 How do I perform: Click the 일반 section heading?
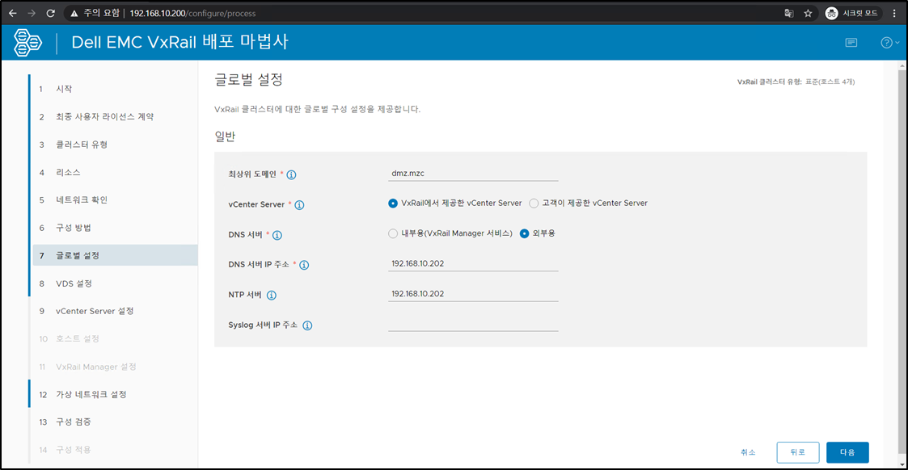click(x=226, y=136)
